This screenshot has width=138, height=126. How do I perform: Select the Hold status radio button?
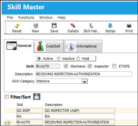pyautogui.click(x=78, y=58)
